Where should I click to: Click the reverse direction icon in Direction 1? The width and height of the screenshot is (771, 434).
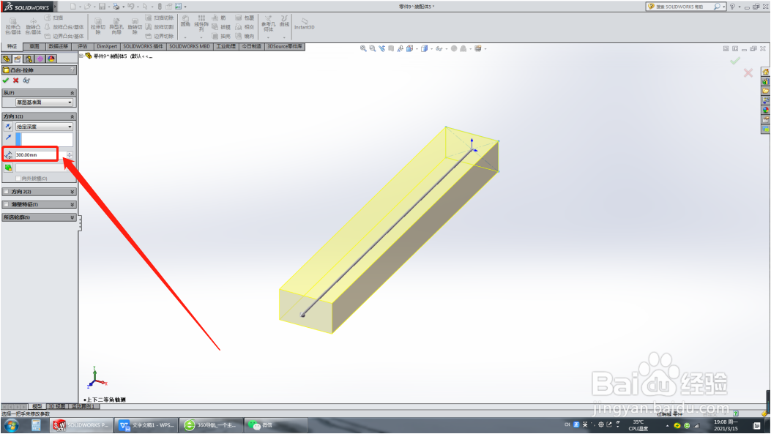(8, 127)
